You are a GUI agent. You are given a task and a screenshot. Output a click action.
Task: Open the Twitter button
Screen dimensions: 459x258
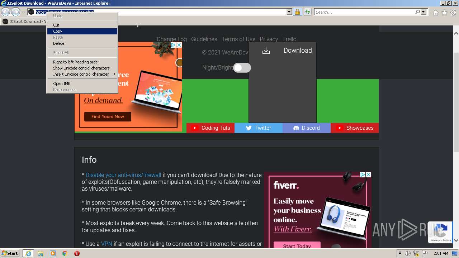click(x=259, y=128)
